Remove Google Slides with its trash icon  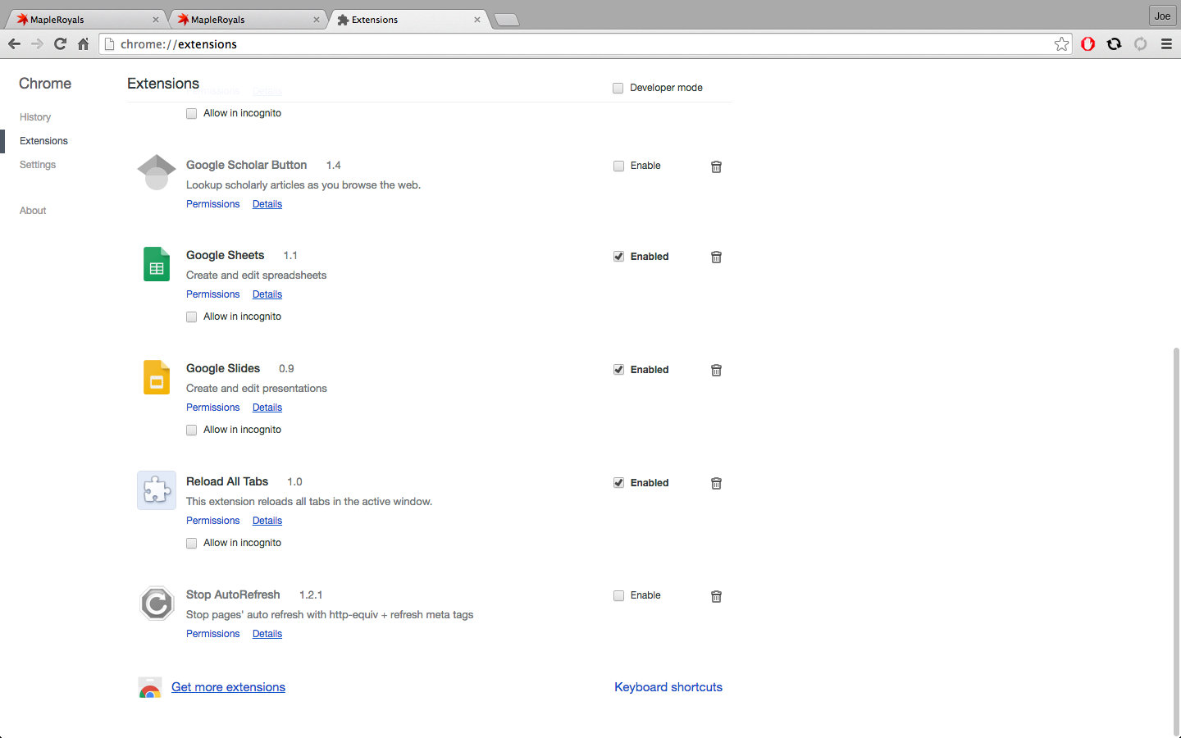716,370
